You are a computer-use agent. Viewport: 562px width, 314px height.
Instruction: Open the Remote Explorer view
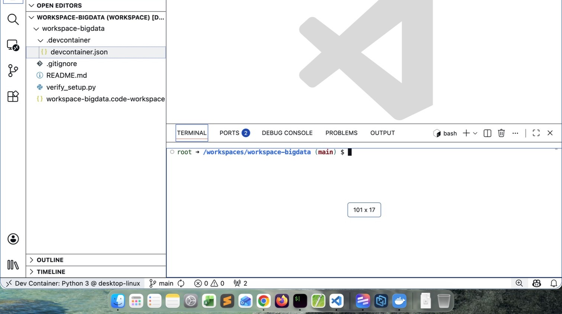(13, 45)
